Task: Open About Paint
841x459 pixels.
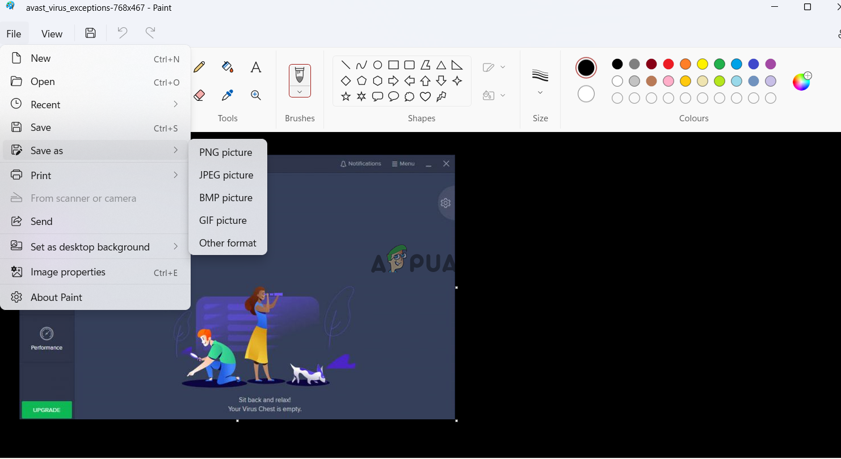Action: 95,297
